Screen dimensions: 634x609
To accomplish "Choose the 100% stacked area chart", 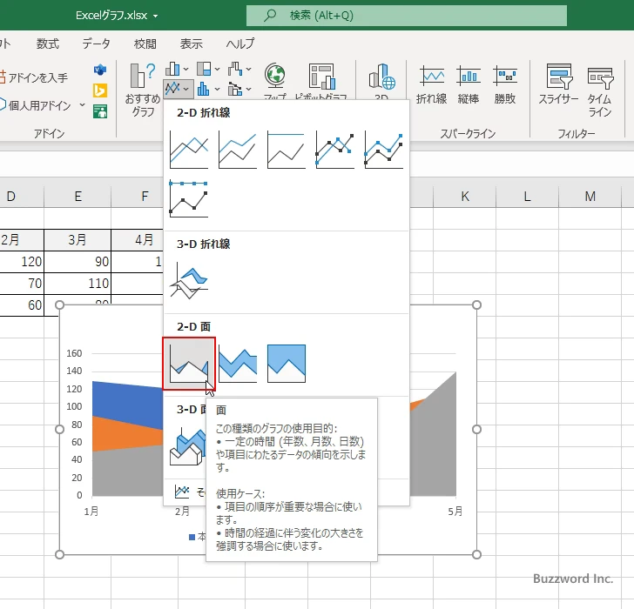I will coord(287,364).
